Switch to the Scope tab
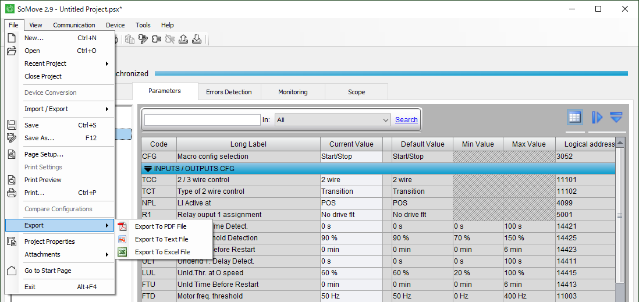The height and width of the screenshot is (302, 639). pos(356,92)
